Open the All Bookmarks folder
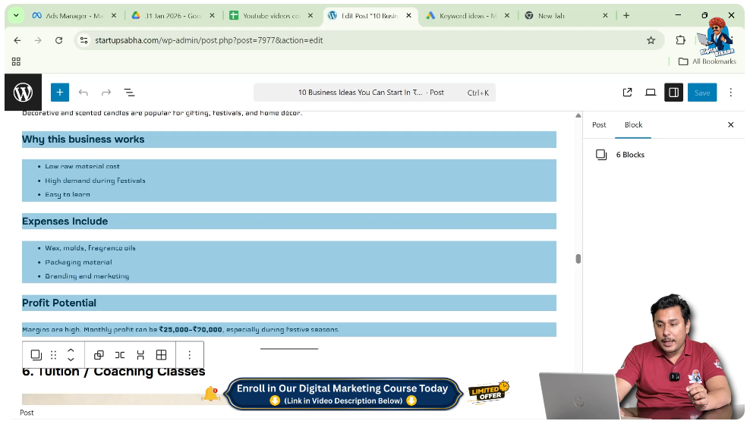Screen dimensions: 747x421 [708, 61]
